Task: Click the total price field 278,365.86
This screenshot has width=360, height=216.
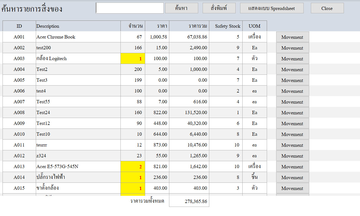Action: [x=189, y=202]
